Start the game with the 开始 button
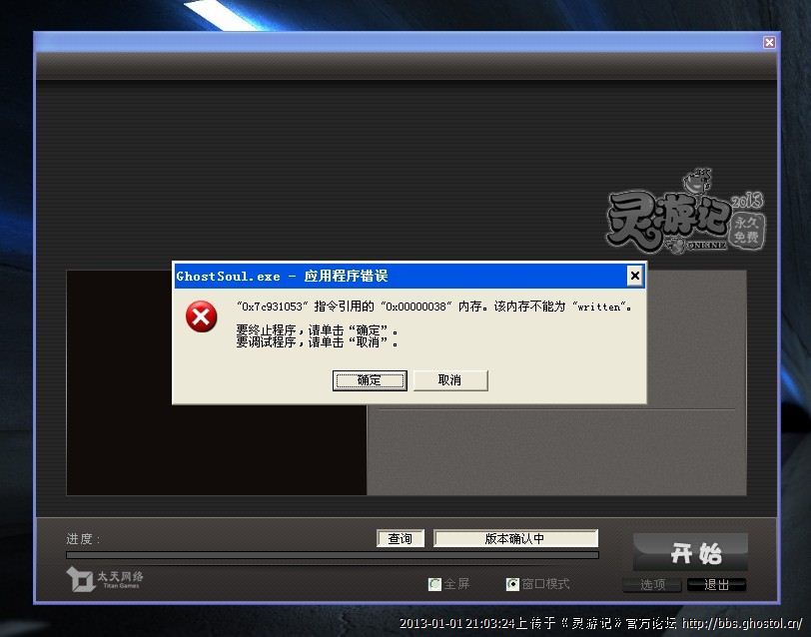Viewport: 811px width, 637px height. coord(690,552)
